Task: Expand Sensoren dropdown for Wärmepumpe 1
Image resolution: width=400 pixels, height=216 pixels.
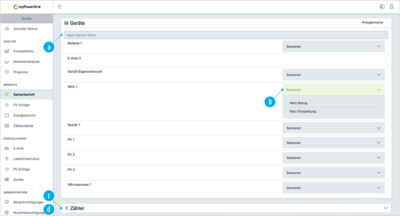Action: tap(333, 188)
